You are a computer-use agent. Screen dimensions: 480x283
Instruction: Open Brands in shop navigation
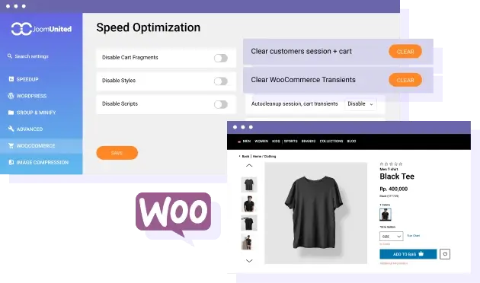309,141
